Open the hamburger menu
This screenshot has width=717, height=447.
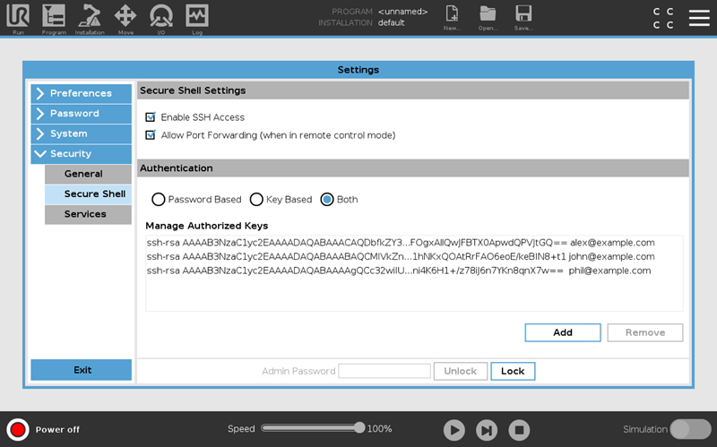699,18
